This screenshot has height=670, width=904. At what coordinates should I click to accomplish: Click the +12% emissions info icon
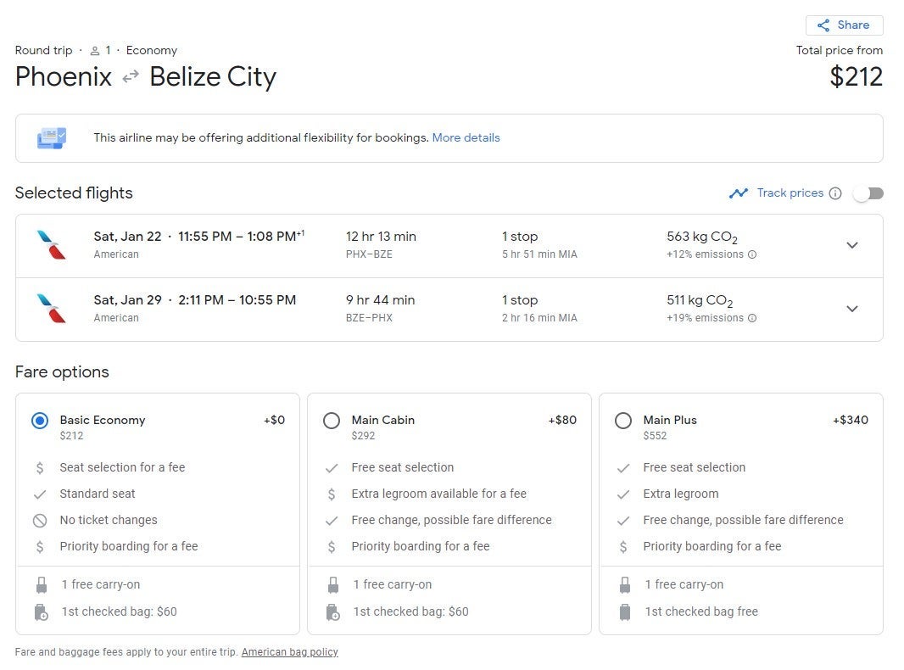coord(752,254)
